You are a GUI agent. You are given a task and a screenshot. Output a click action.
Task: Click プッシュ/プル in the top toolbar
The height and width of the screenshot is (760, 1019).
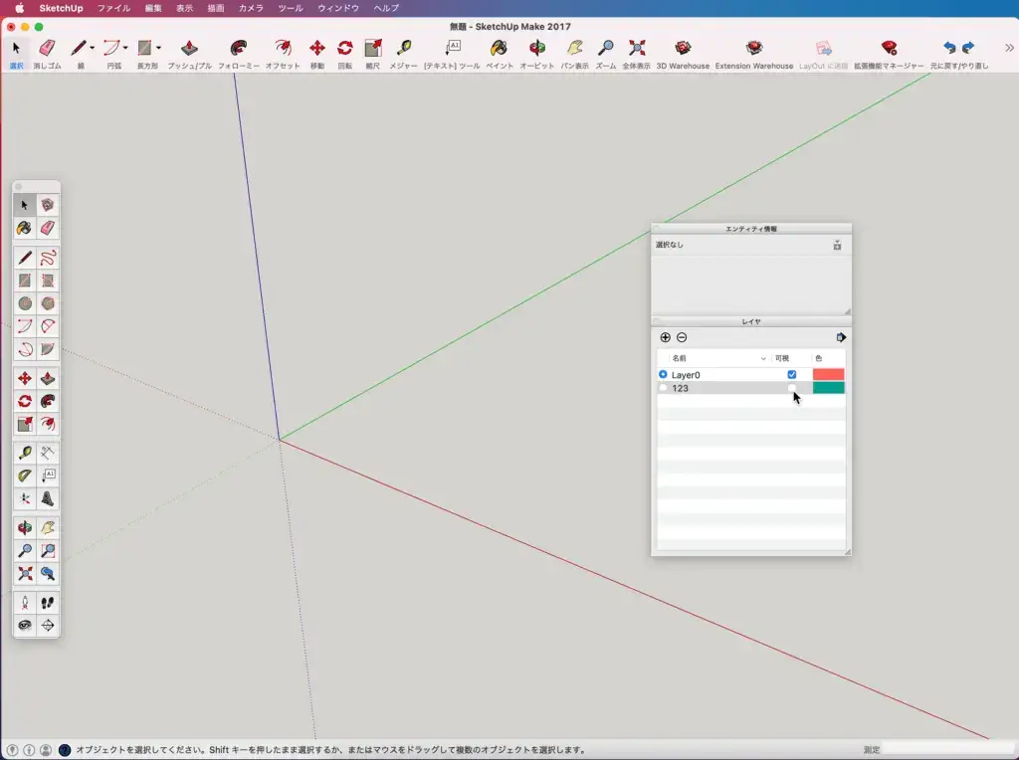[189, 54]
